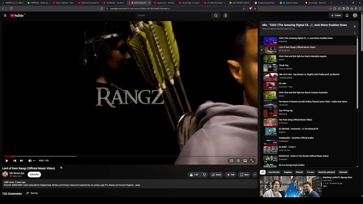Image resolution: width=363 pixels, height=204 pixels.
Task: Subscribe to MC Brown Eye
Action: click(x=34, y=175)
